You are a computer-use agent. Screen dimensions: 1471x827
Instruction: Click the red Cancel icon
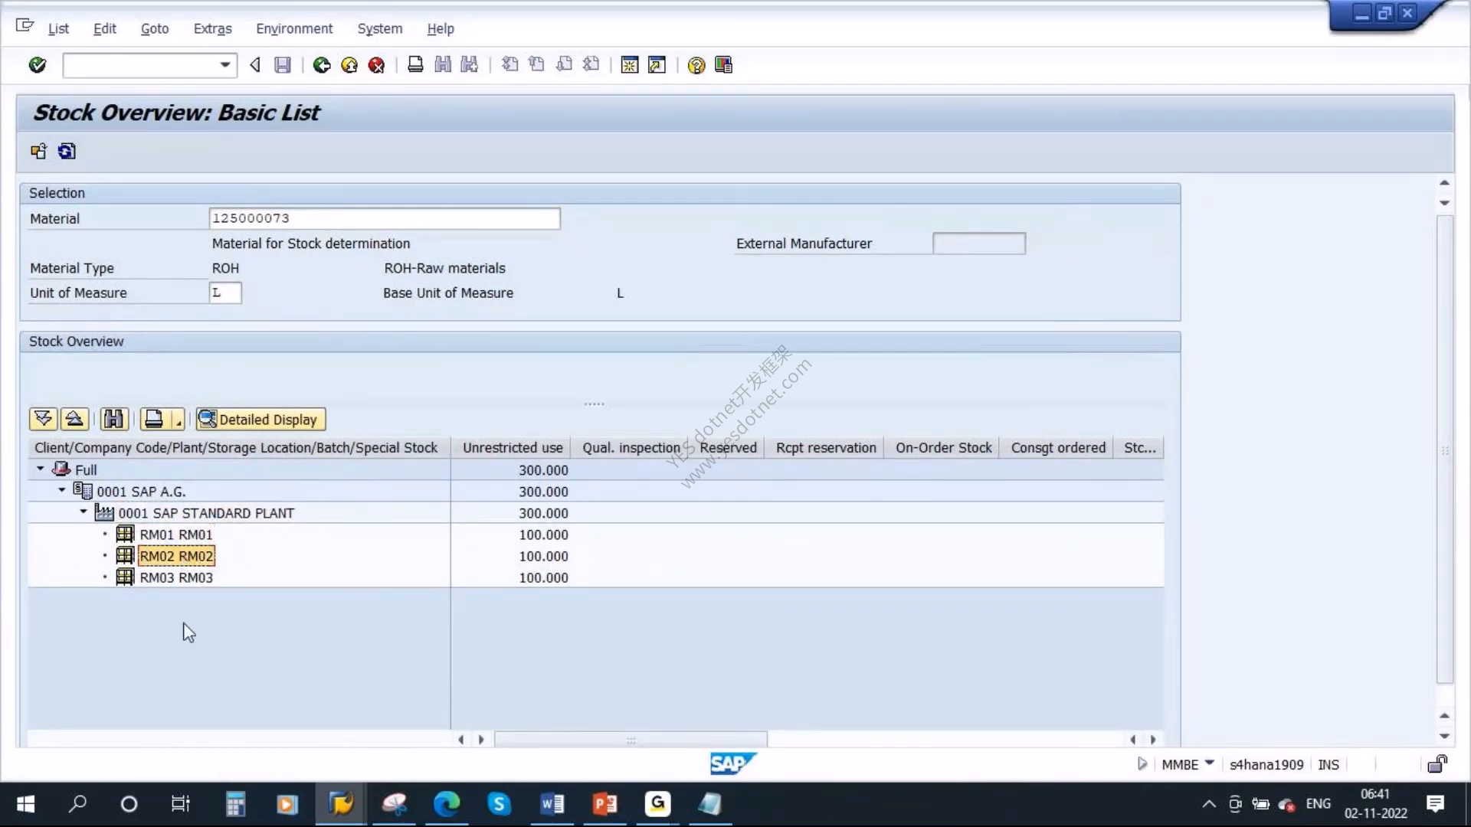[376, 65]
